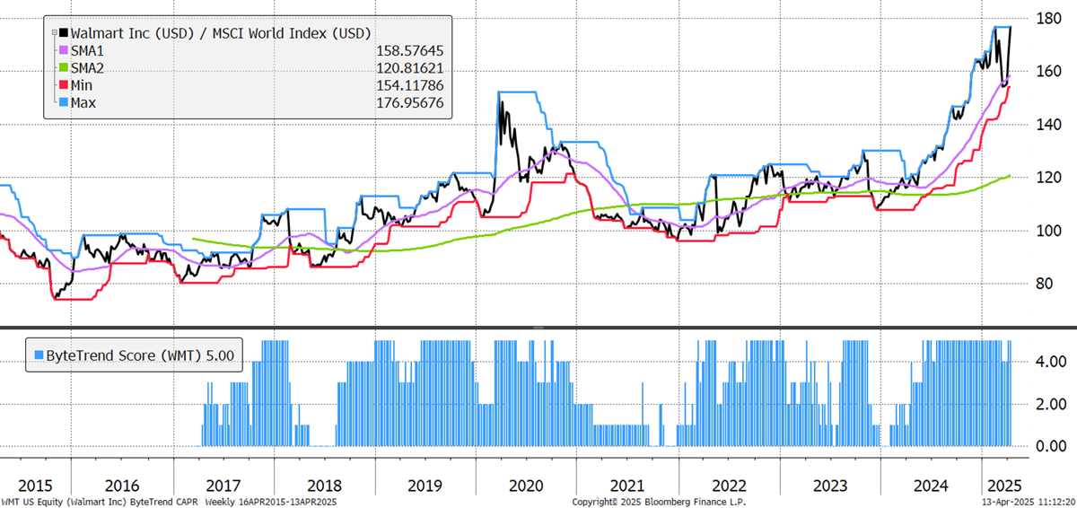The height and width of the screenshot is (508, 1077).
Task: Select the Min legend label
Action: (x=83, y=86)
